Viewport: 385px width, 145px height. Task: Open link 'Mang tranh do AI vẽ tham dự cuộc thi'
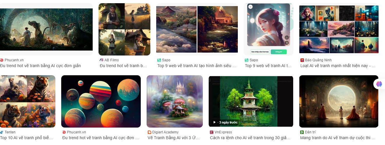coord(337,138)
